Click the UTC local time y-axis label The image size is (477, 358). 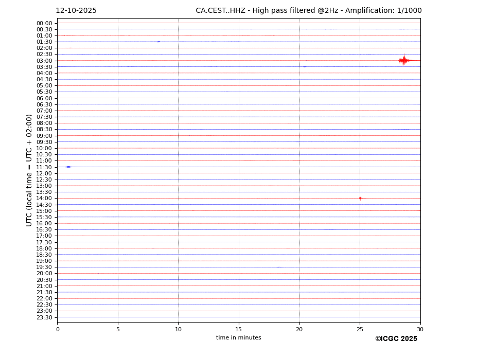coord(29,170)
